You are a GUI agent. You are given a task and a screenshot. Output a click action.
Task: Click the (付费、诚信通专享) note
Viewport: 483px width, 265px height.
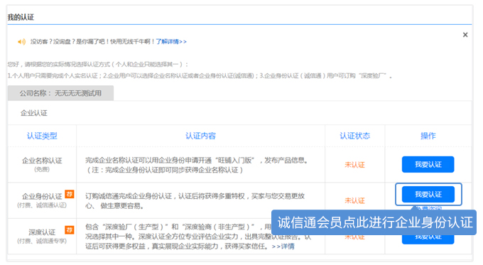coord(42,241)
